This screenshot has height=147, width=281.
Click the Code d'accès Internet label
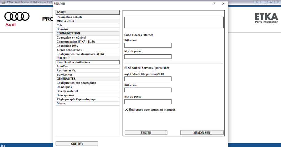point(139,35)
